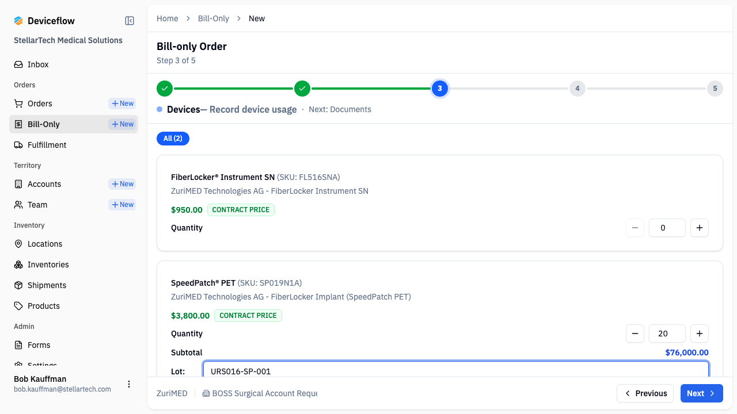
Task: Open Forms under Admin
Action: (74, 345)
